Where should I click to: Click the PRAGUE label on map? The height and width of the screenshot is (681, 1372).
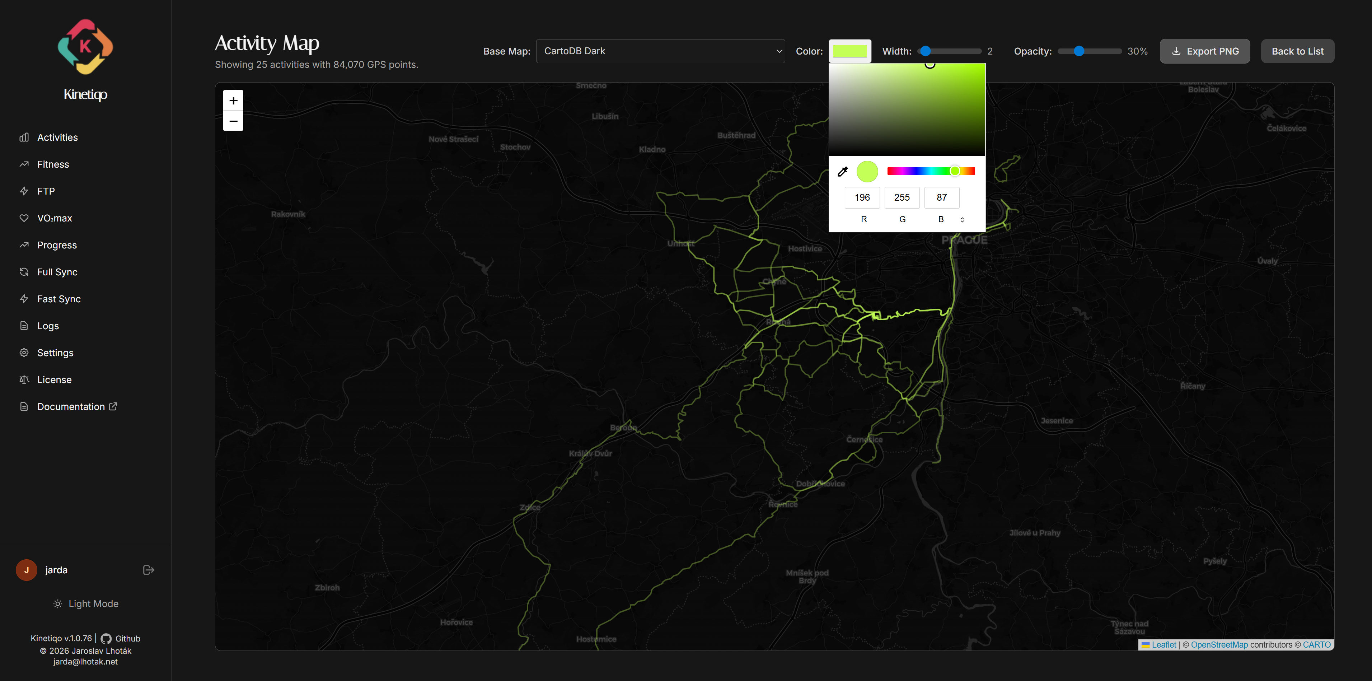pyautogui.click(x=964, y=240)
